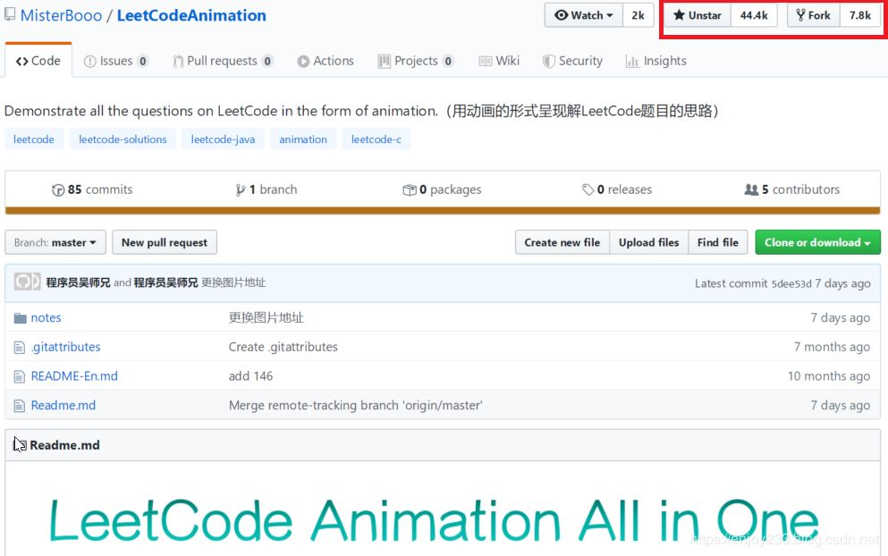Viewport: 888px width, 556px height.
Task: Click the packages box icon
Action: [410, 190]
